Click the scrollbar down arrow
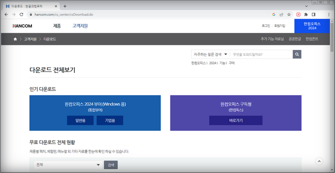335x173 pixels. click(x=332, y=170)
